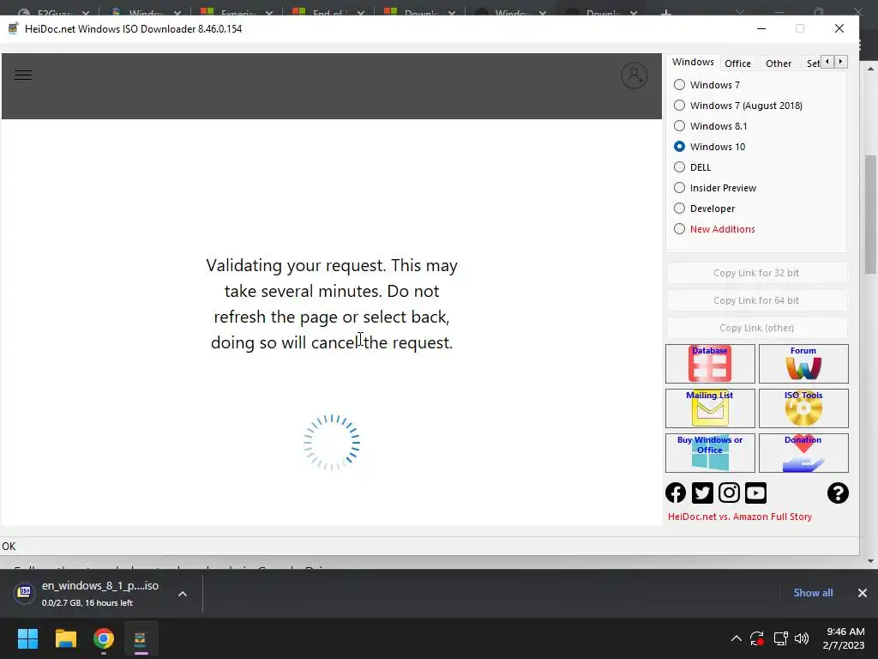Open the hamburger menu in the web pane
Image resolution: width=878 pixels, height=659 pixels.
pyautogui.click(x=23, y=76)
